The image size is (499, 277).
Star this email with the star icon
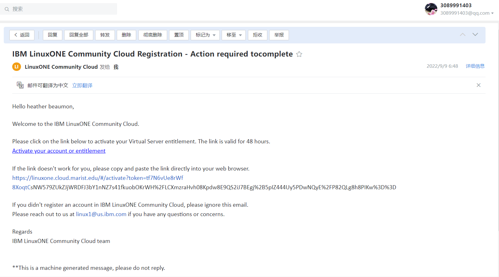(299, 54)
